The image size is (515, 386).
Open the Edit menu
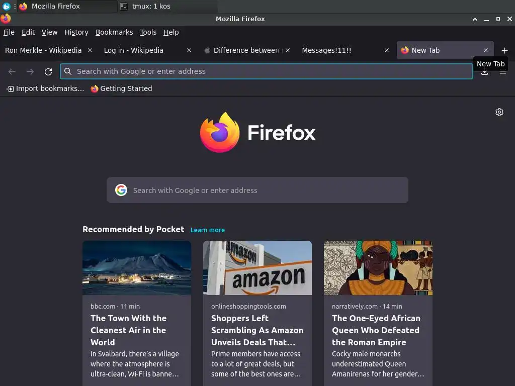point(28,32)
